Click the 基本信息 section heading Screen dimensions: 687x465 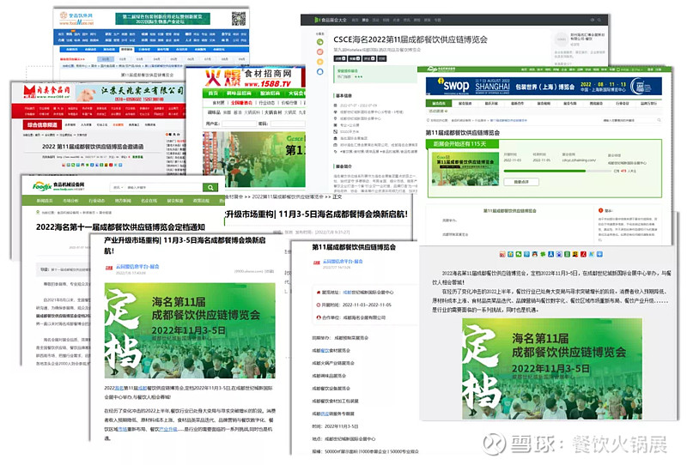343,95
